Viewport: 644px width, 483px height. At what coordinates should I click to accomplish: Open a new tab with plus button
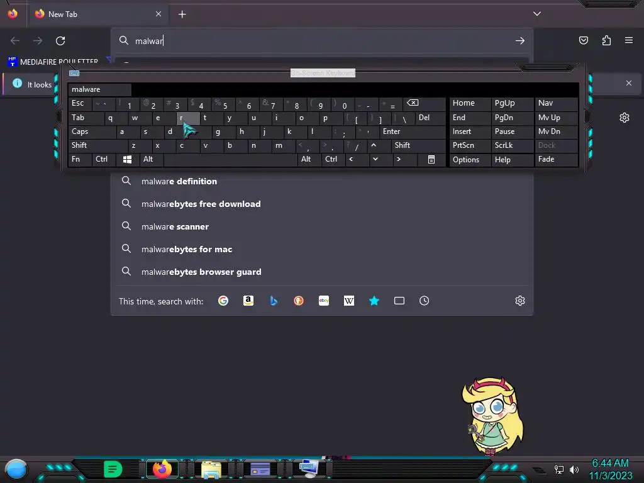tap(182, 14)
